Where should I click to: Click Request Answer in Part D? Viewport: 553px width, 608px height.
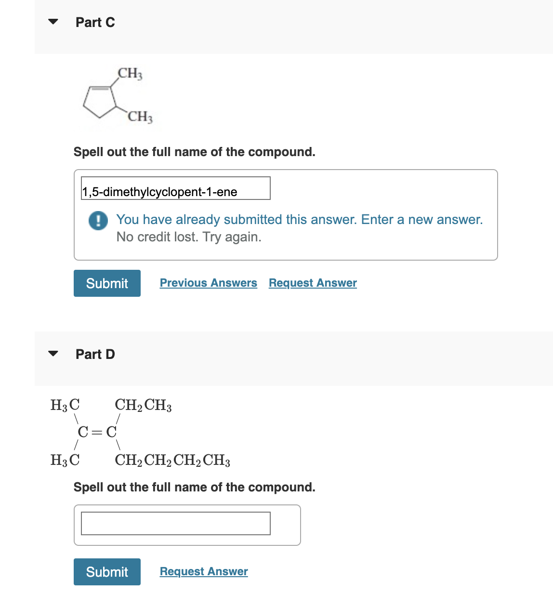tap(203, 571)
